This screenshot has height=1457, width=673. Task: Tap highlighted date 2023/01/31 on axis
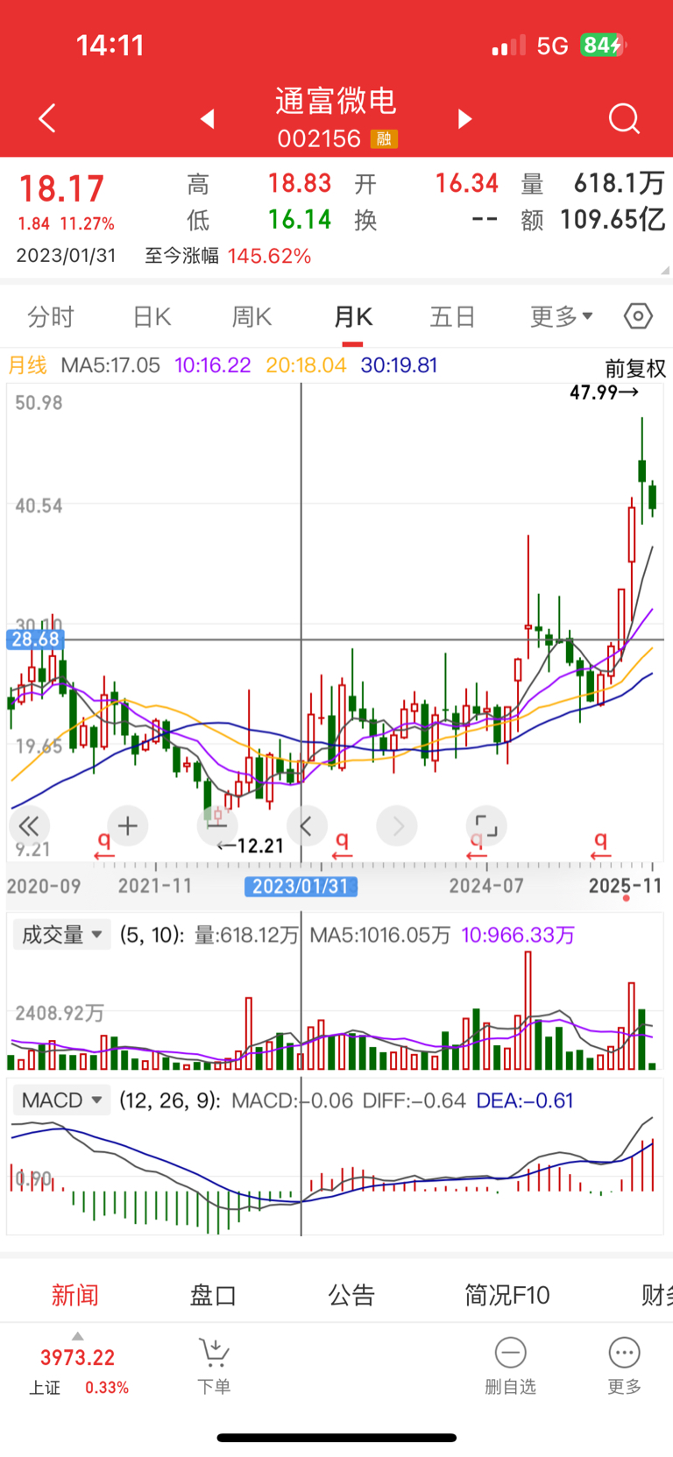click(301, 886)
